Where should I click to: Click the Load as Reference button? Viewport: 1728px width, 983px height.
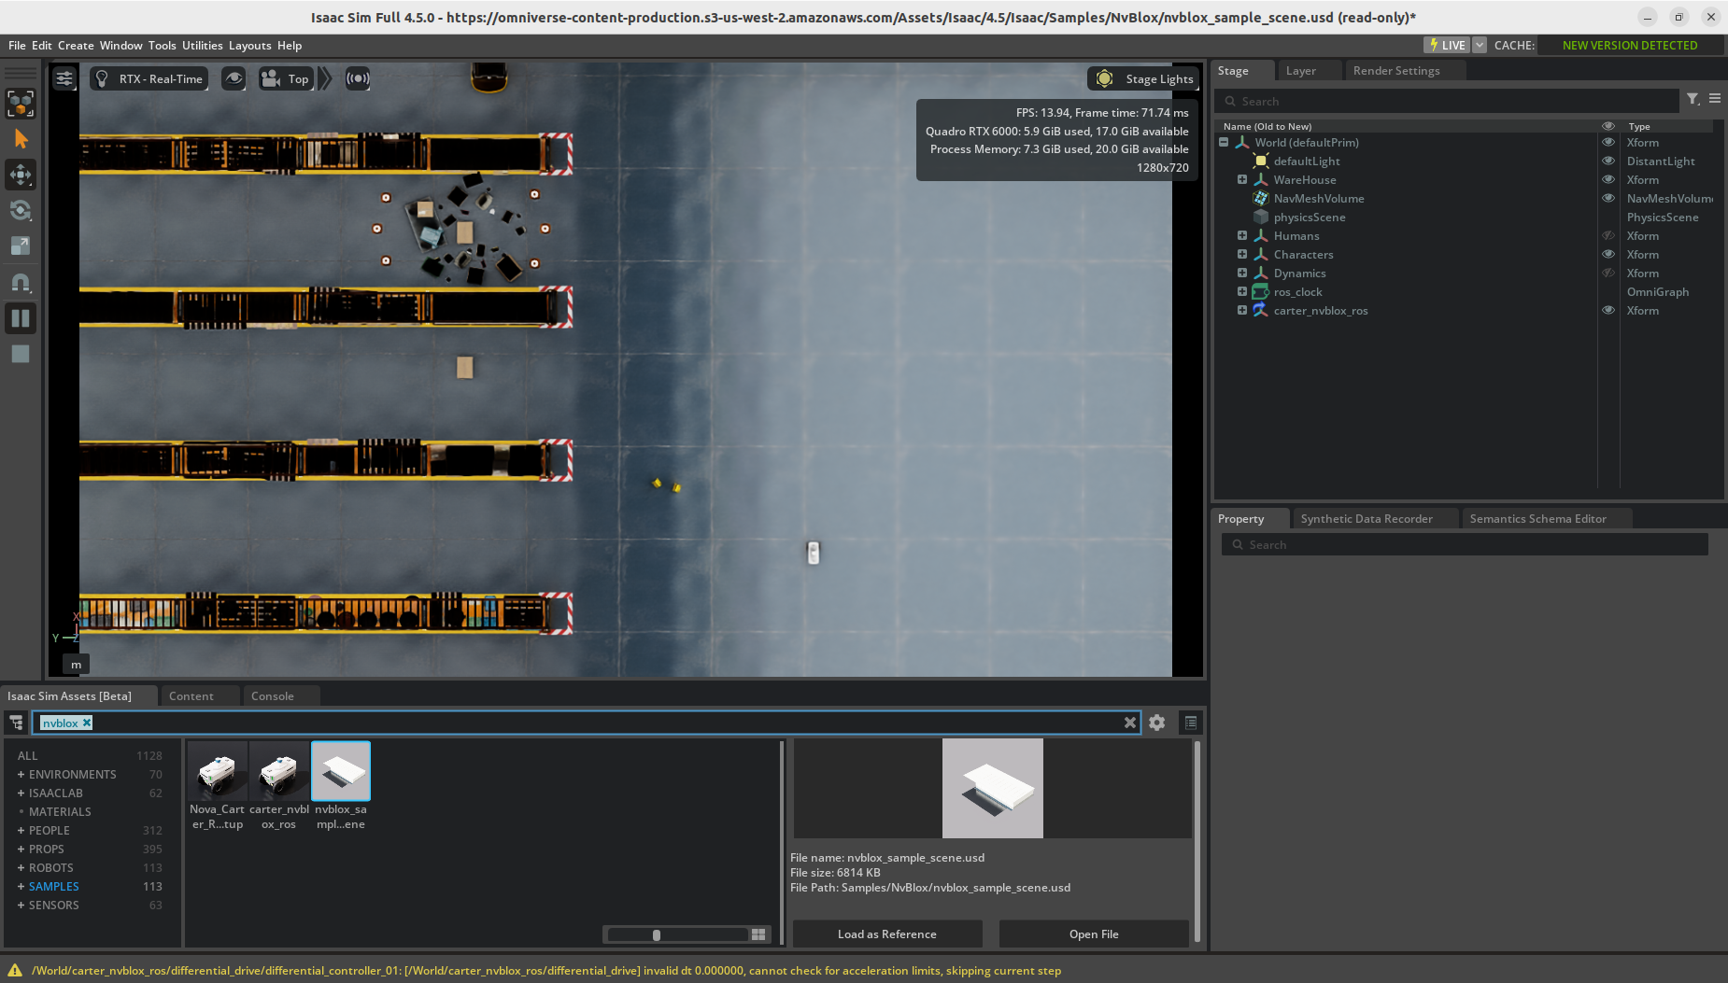coord(886,934)
